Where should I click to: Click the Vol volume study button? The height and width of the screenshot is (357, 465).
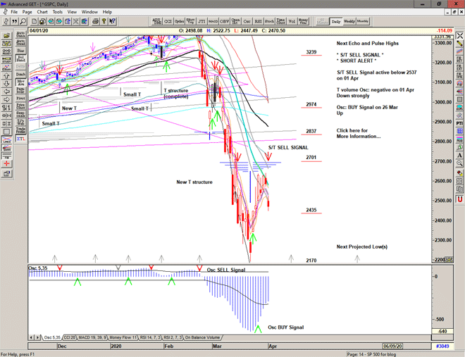point(291,21)
